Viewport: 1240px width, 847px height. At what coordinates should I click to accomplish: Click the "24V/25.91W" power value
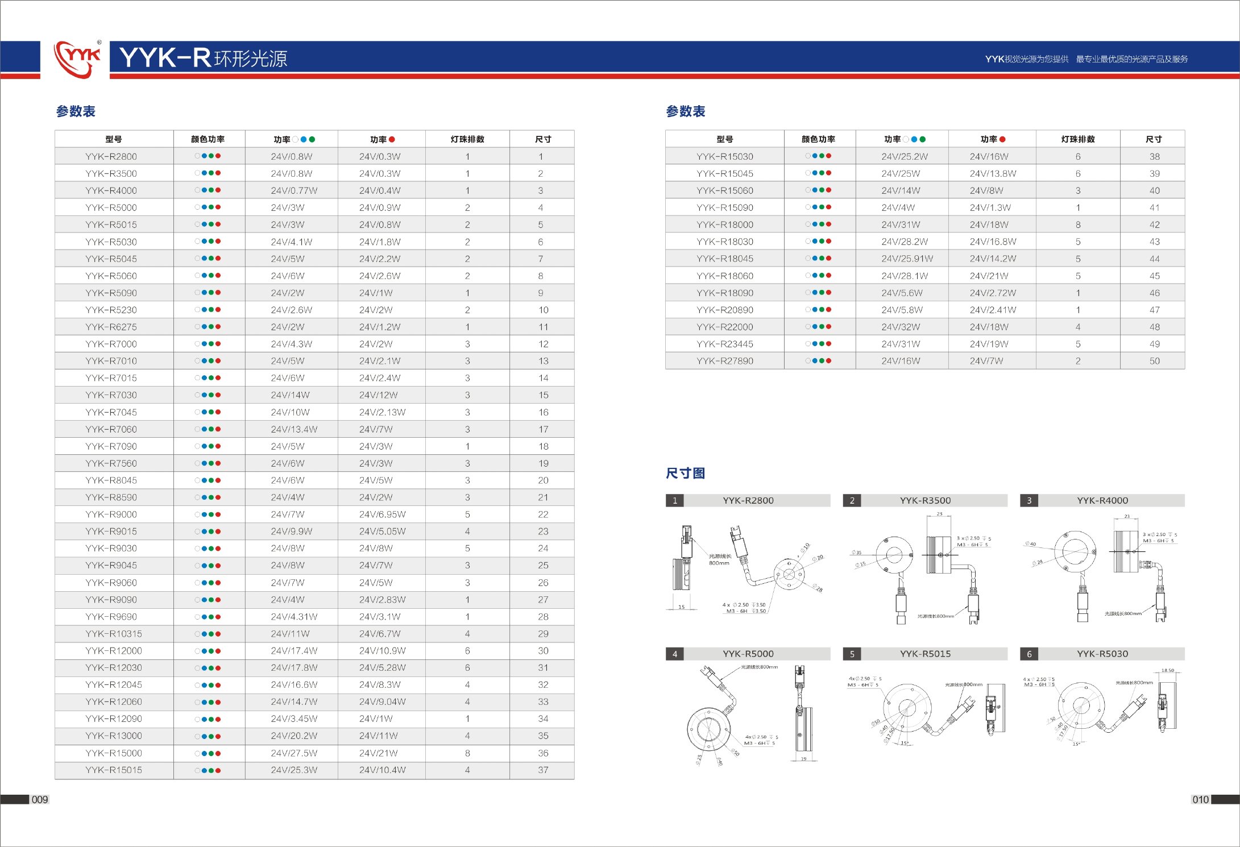(x=907, y=259)
